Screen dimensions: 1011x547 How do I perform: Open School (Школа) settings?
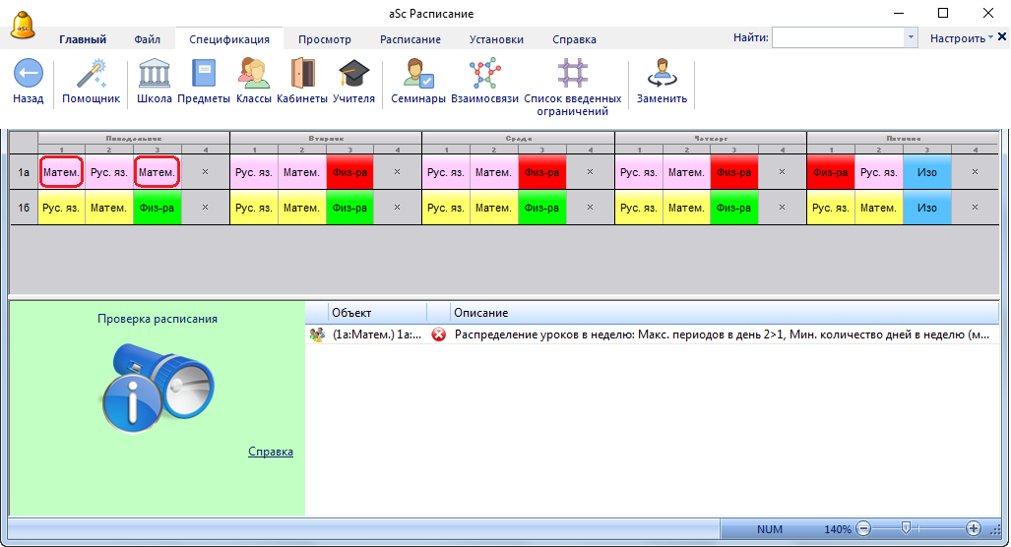155,75
